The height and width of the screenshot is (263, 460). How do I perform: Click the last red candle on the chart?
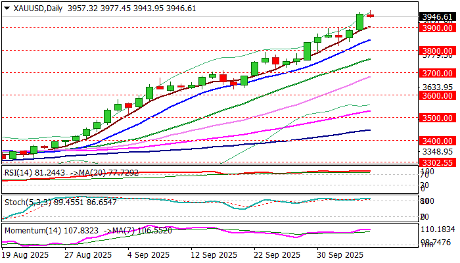pyautogui.click(x=370, y=15)
